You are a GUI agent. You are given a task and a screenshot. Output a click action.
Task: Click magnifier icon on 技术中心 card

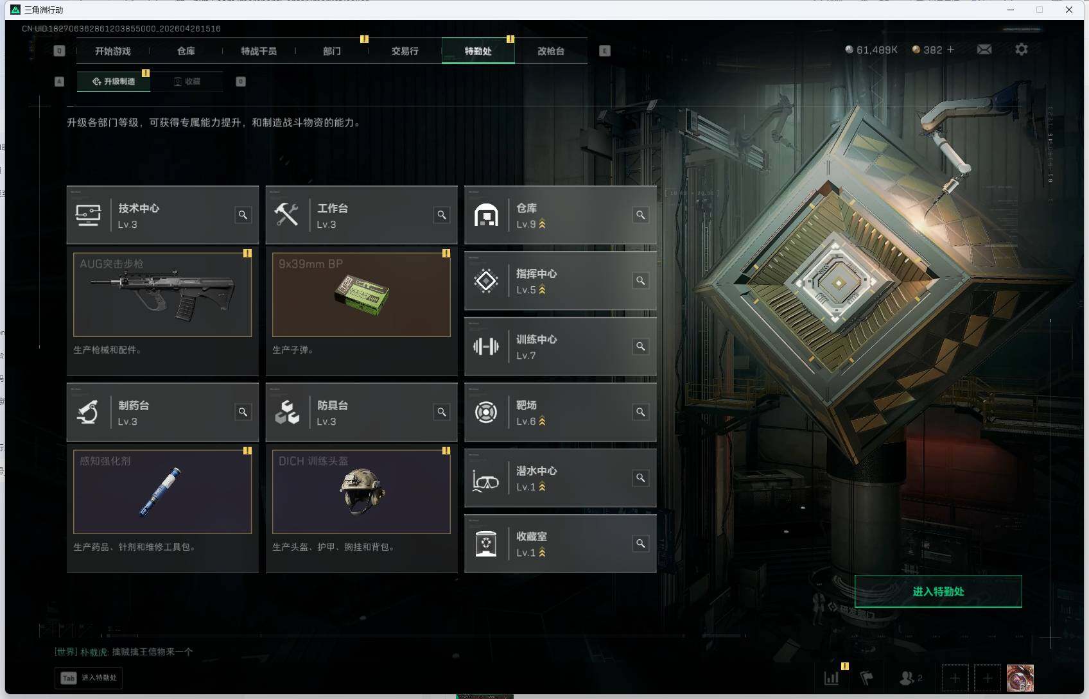[243, 215]
